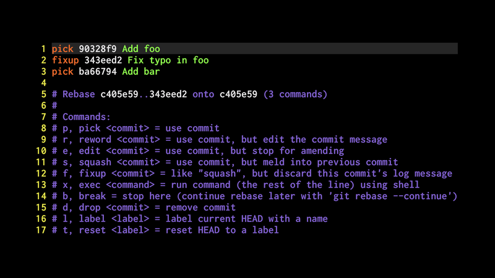Click commit hash 343eed2 on line 2

point(103,61)
